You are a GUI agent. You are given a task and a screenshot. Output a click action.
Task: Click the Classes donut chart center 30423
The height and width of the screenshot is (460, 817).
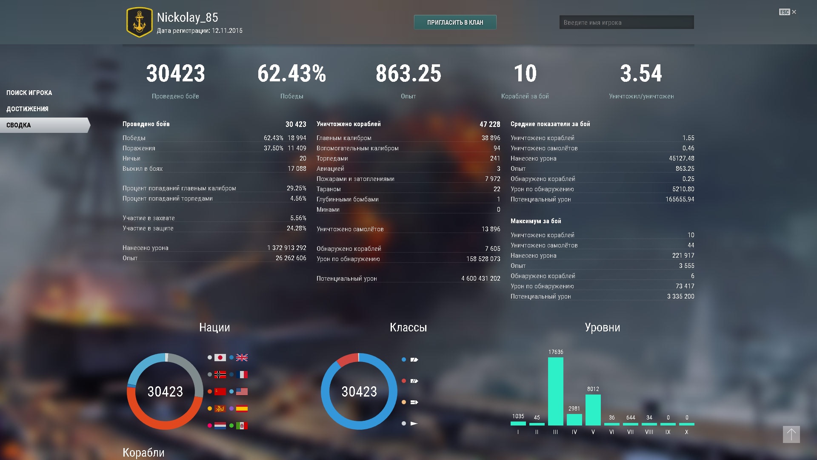pyautogui.click(x=359, y=392)
